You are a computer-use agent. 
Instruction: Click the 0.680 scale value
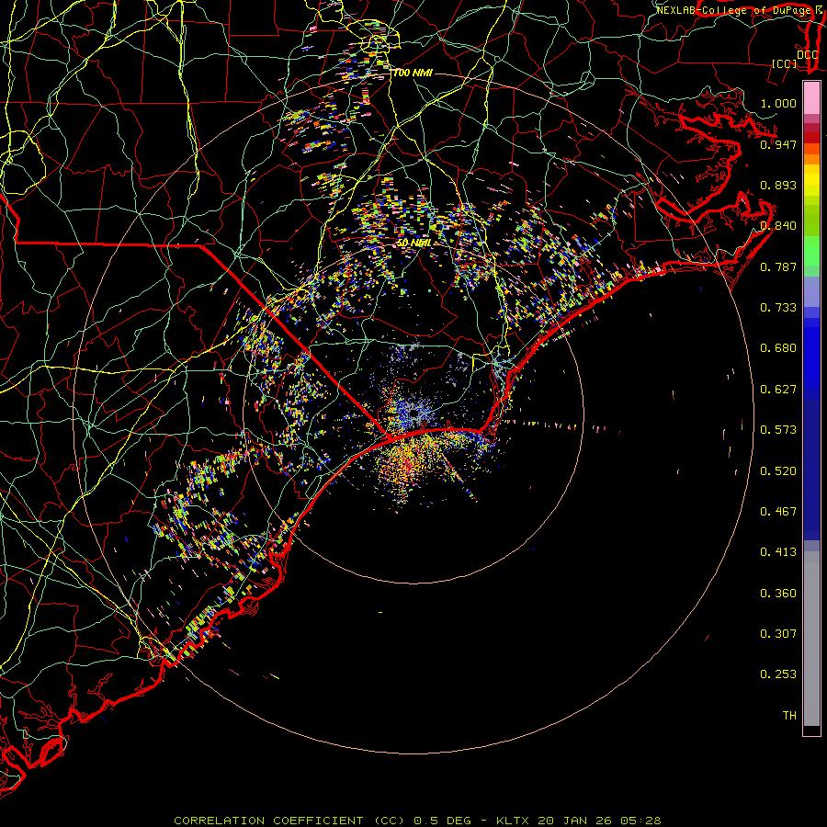(x=778, y=348)
